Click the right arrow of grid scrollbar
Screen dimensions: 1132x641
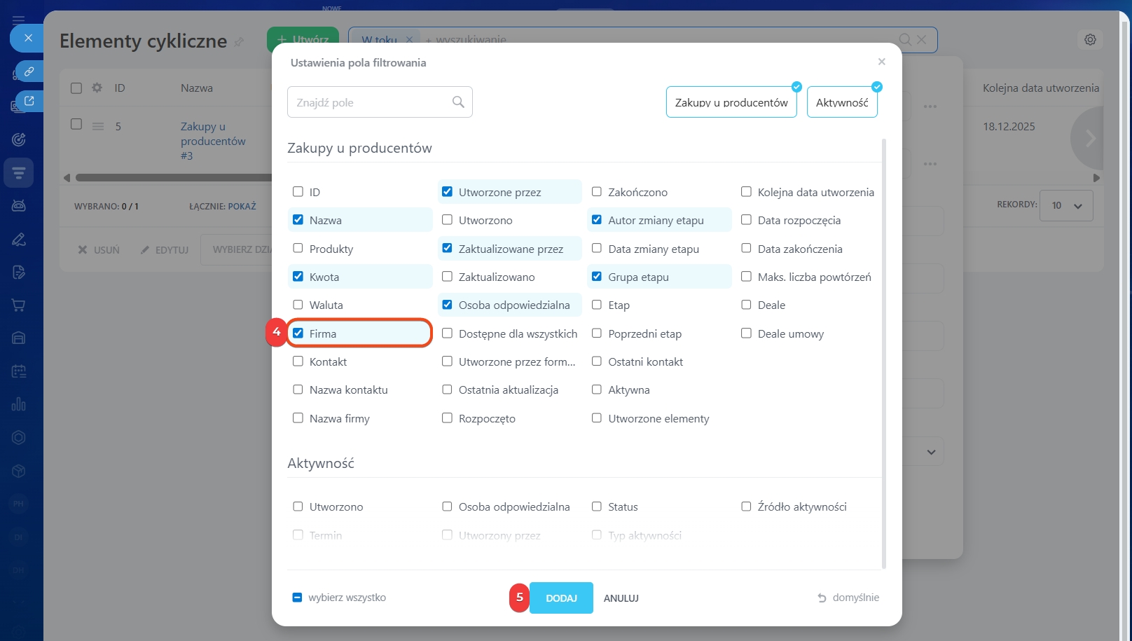click(x=1096, y=178)
